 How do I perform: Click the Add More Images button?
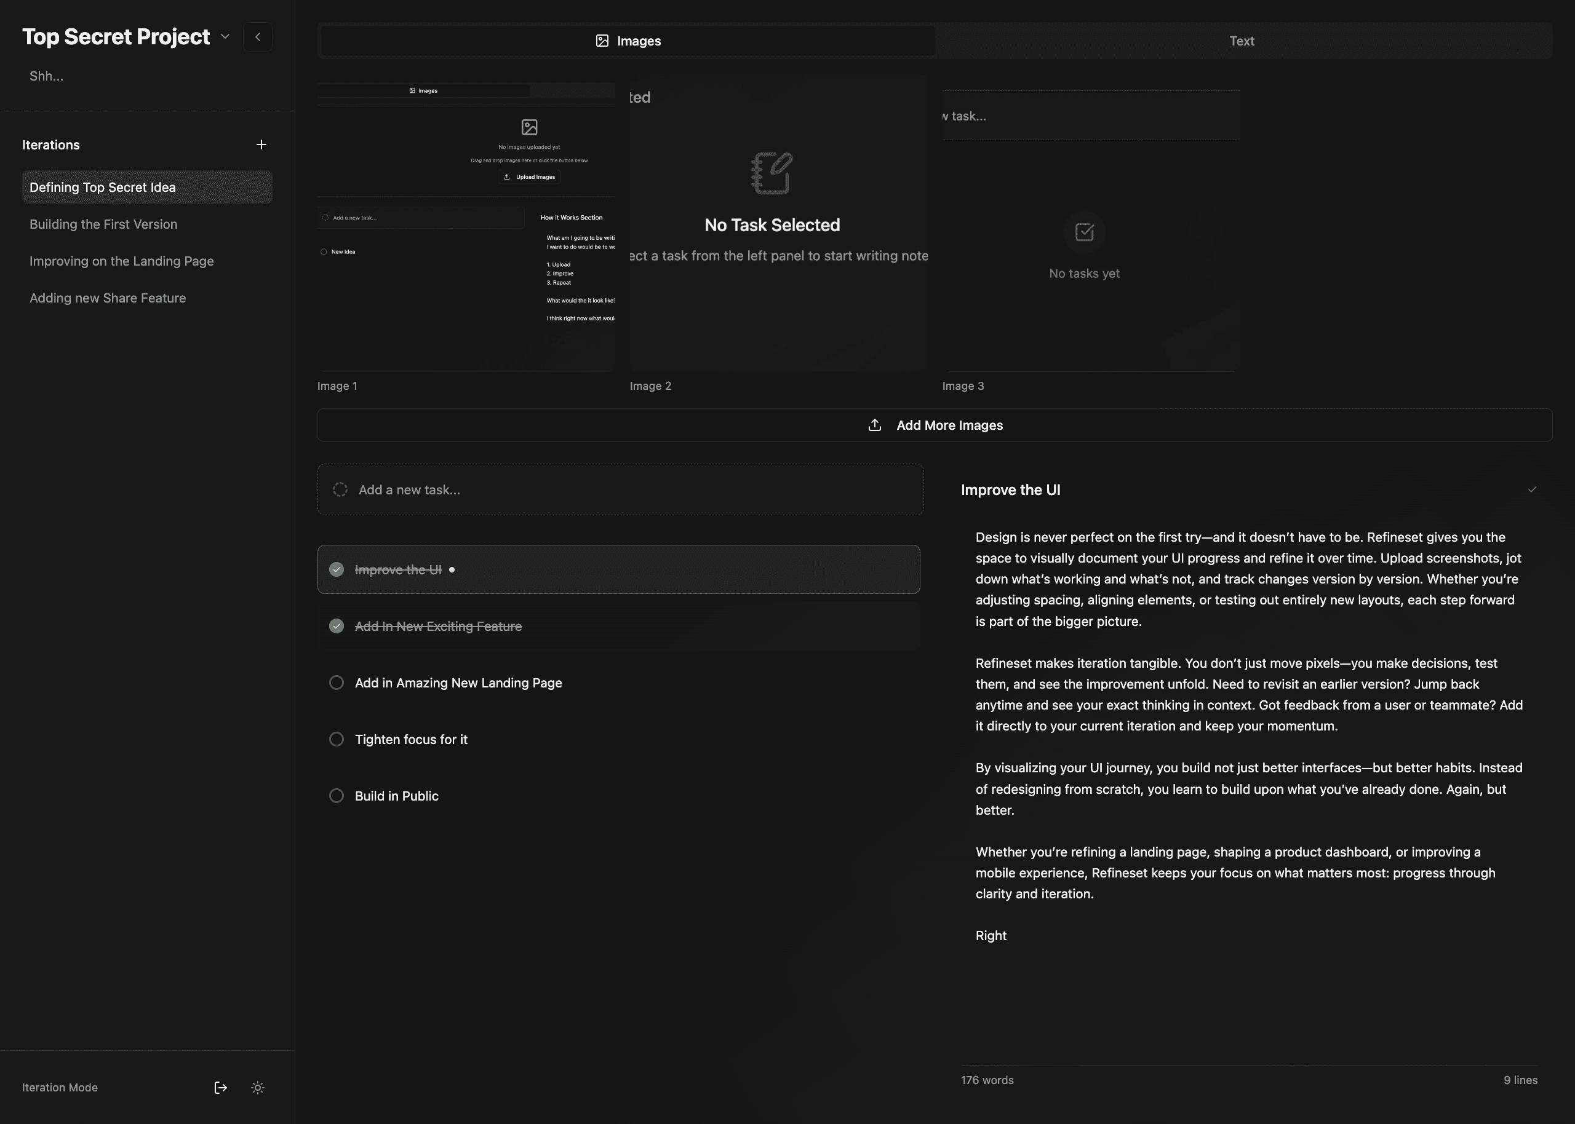point(949,425)
